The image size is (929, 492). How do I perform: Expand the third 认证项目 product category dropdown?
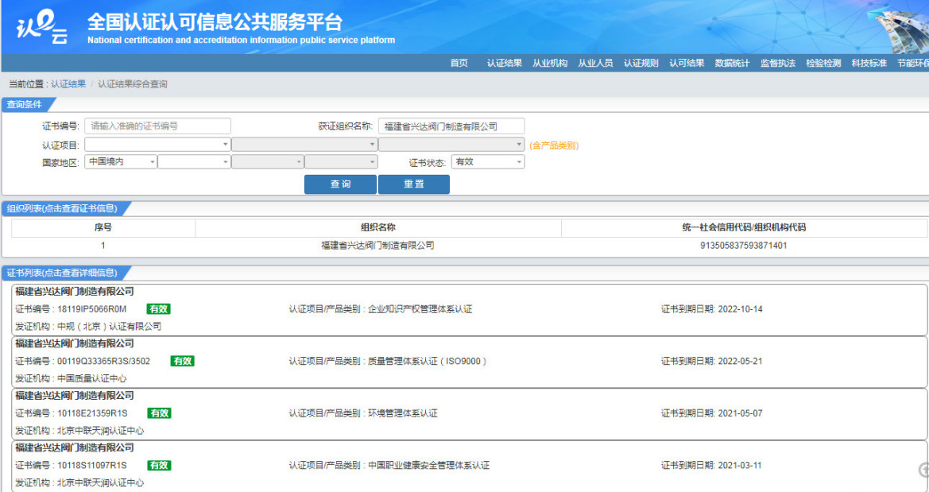coord(451,144)
